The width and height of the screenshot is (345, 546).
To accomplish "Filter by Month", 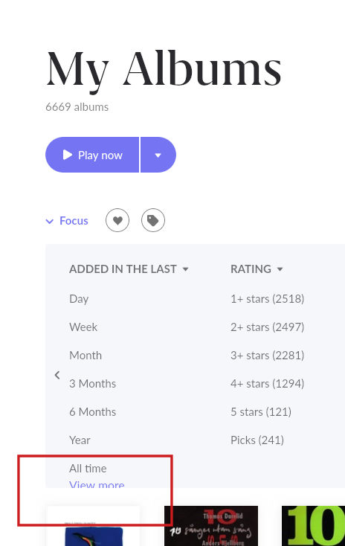I will tap(86, 355).
